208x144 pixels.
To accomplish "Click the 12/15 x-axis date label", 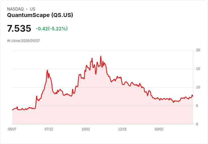I will (x=122, y=129).
